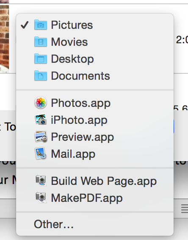
Task: Click the Preview.app icon
Action: coord(41,137)
